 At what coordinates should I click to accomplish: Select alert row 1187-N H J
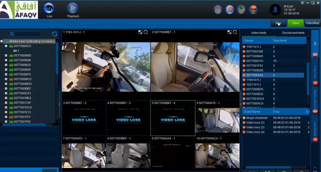point(273,47)
